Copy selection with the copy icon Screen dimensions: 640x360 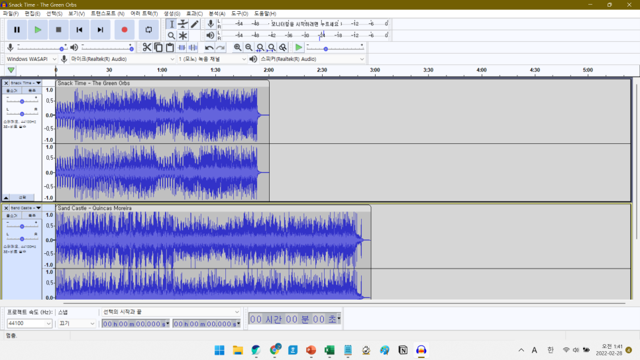coord(158,47)
